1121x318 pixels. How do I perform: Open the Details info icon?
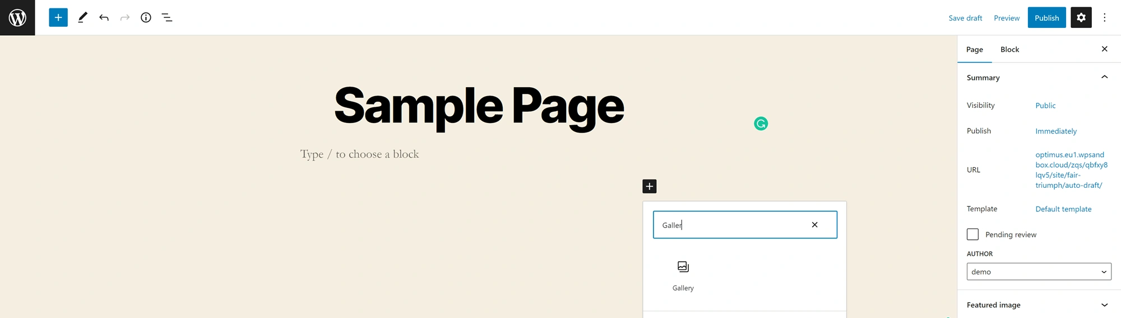pyautogui.click(x=146, y=17)
